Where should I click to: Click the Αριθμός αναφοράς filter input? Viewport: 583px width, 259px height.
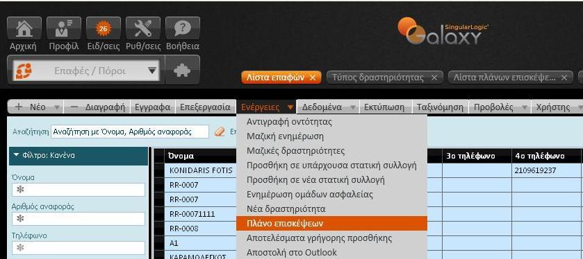click(79, 219)
